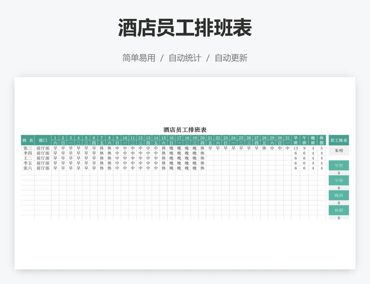
Task: Select the weekday cell under day 2
Action: pos(63,143)
